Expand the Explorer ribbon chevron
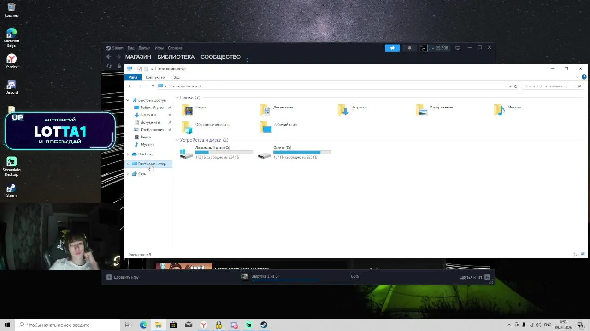Viewport: 590px width, 331px height. (578, 77)
